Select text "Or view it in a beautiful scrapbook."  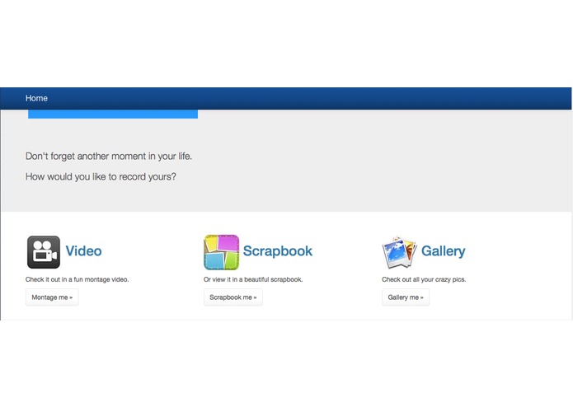(x=253, y=279)
